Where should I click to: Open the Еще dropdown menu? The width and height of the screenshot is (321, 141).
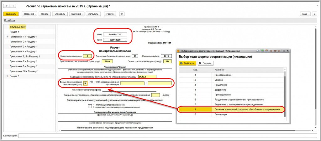(x=305, y=14)
